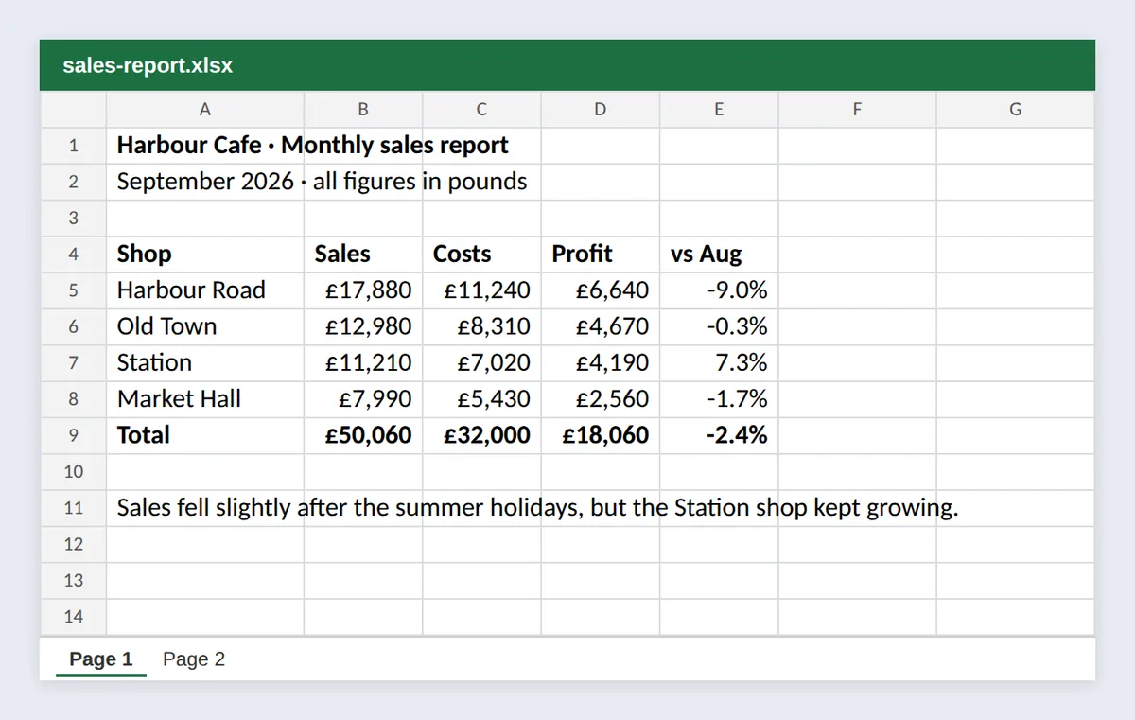This screenshot has width=1135, height=720.
Task: Switch to the Page 2 sheet tab
Action: (x=194, y=659)
